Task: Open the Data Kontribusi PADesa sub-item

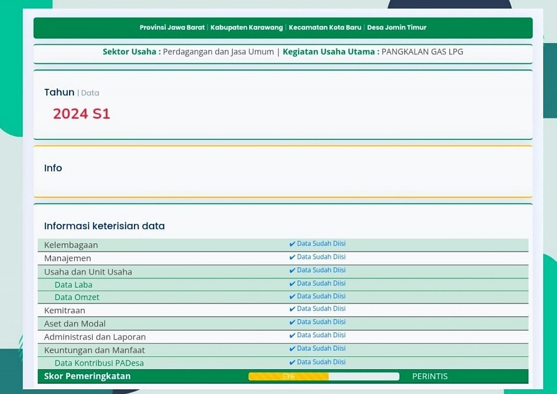Action: 99,363
